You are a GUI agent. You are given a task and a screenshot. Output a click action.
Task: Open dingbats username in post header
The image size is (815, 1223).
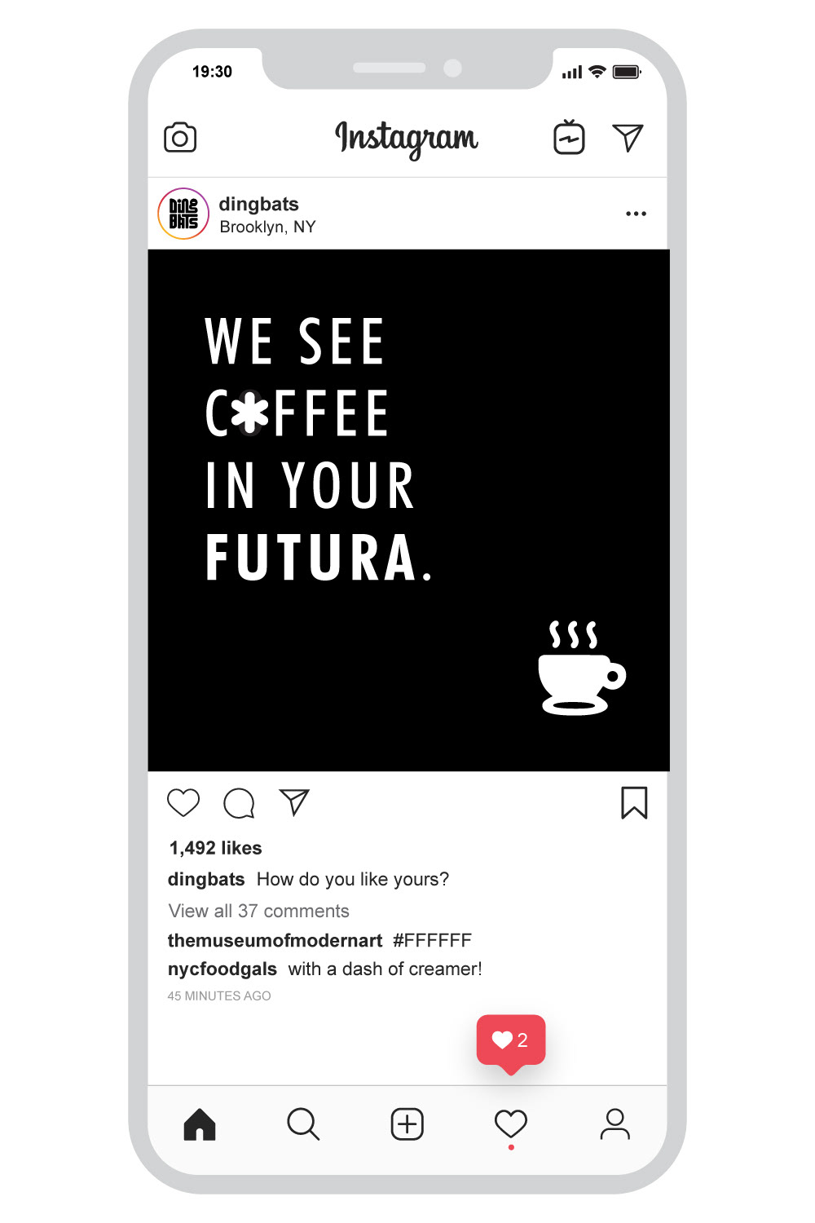point(259,204)
